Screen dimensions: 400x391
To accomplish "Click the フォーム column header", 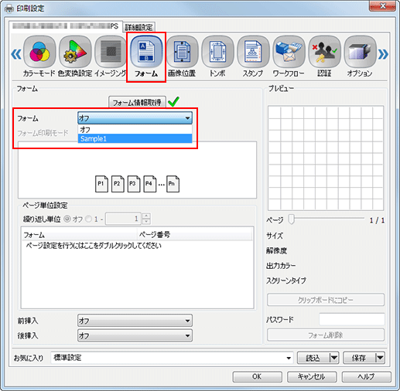I will pyautogui.click(x=80, y=235).
